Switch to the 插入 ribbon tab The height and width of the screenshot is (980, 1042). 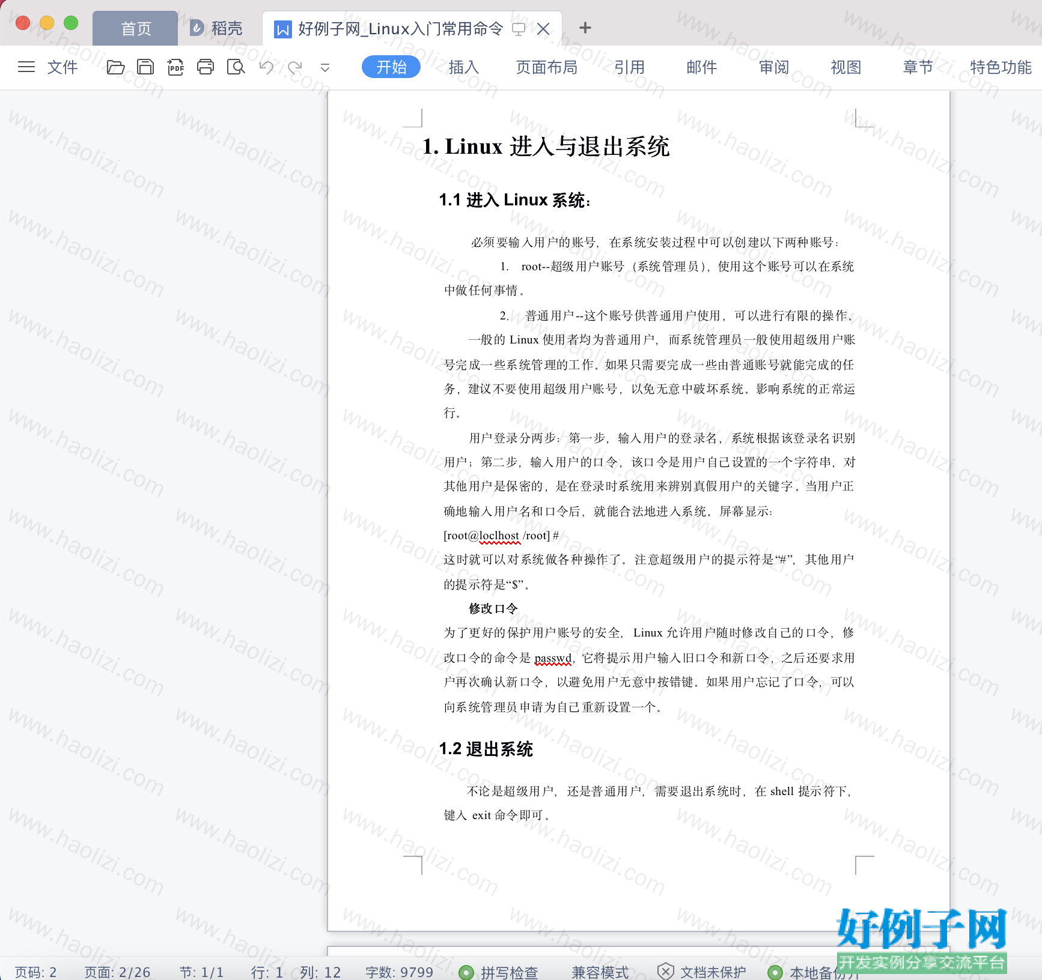(464, 67)
